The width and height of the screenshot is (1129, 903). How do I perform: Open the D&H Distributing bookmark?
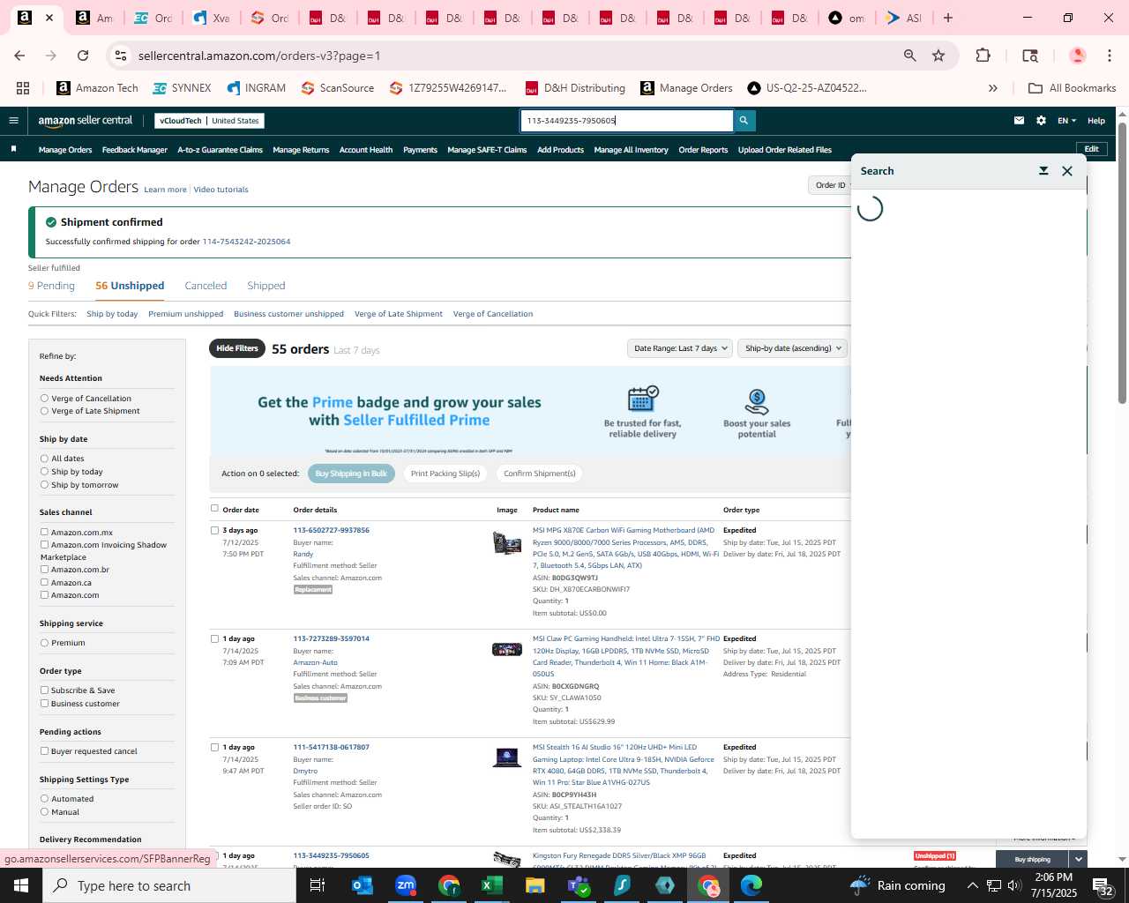pos(575,88)
